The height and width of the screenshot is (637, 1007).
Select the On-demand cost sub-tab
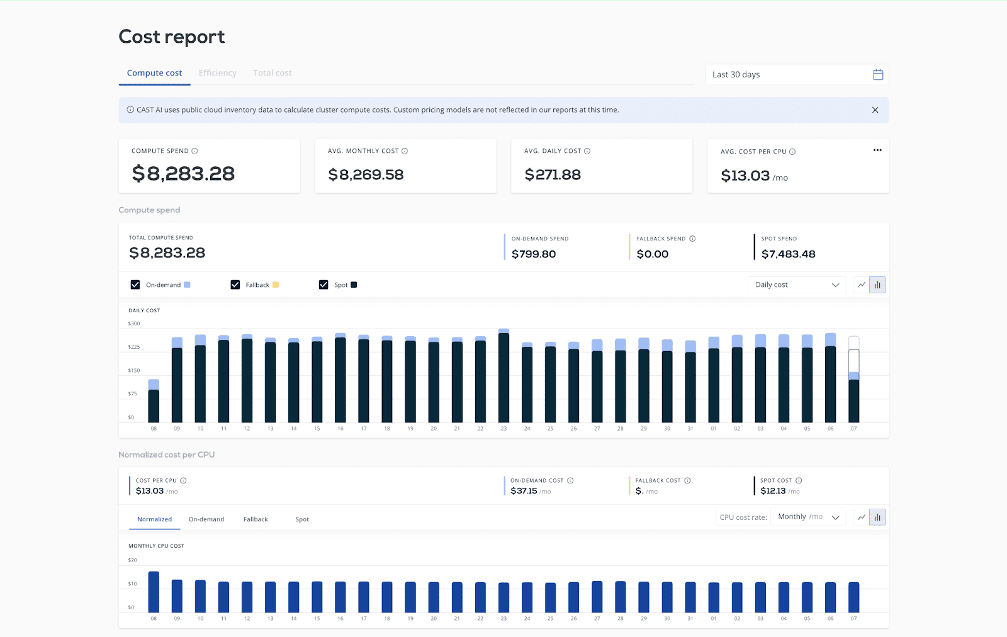[x=206, y=519]
